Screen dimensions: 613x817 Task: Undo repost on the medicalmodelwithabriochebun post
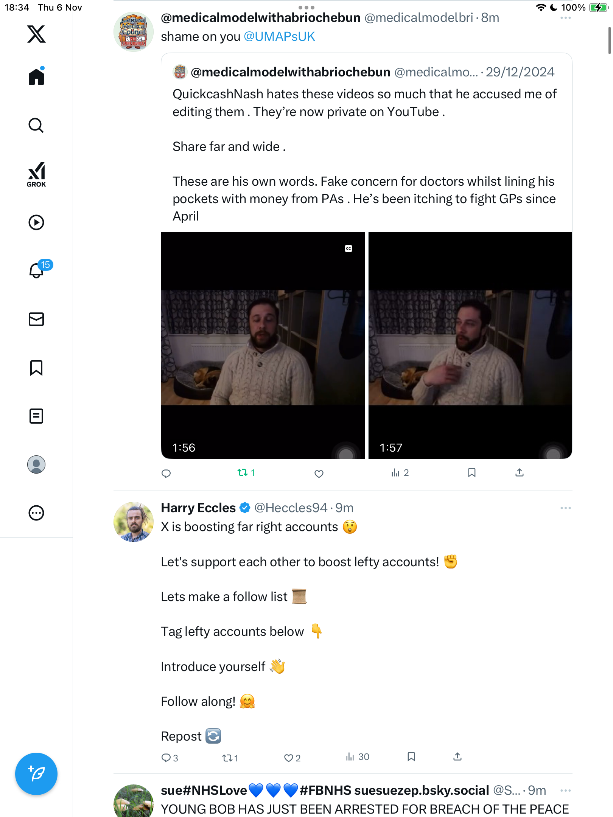(x=243, y=472)
